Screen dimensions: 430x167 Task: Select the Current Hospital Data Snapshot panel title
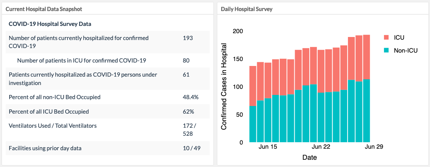tap(44, 9)
